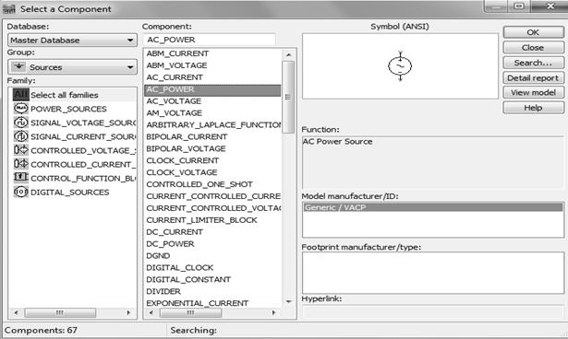The height and width of the screenshot is (339, 568).
Task: Click the Footprint manufacturer/type box
Action: pos(433,273)
